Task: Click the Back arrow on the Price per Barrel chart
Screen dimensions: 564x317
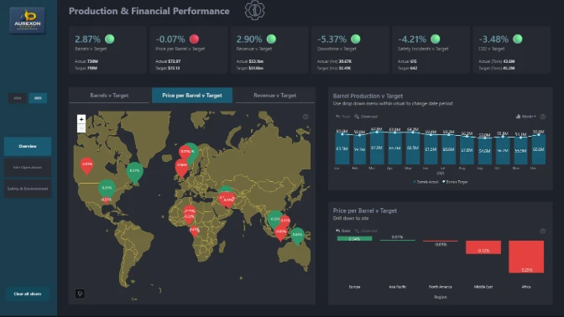Action: 342,231
